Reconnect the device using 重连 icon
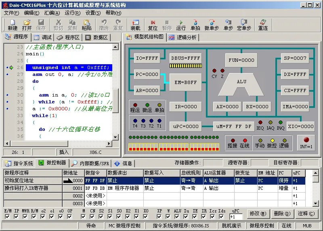The image size is (323, 231). [263, 25]
